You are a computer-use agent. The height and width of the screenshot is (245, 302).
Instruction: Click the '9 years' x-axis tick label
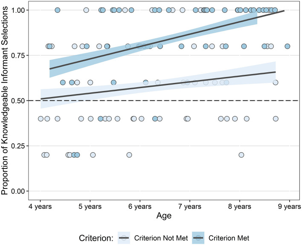click(290, 207)
